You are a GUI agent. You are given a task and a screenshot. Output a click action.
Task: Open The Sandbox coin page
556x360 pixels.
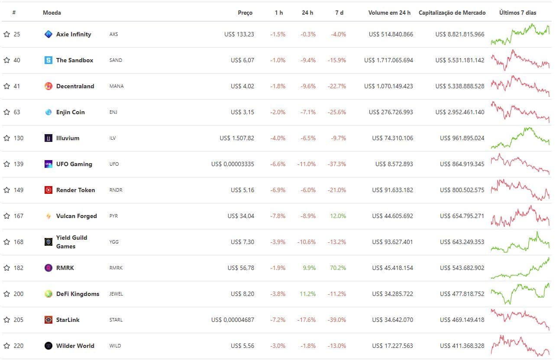click(x=74, y=60)
